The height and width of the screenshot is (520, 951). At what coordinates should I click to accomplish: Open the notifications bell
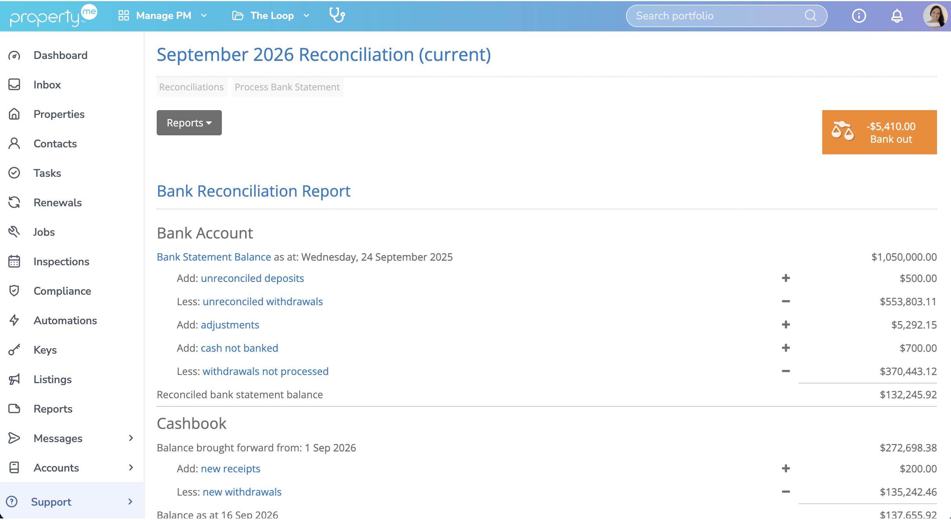coord(897,16)
